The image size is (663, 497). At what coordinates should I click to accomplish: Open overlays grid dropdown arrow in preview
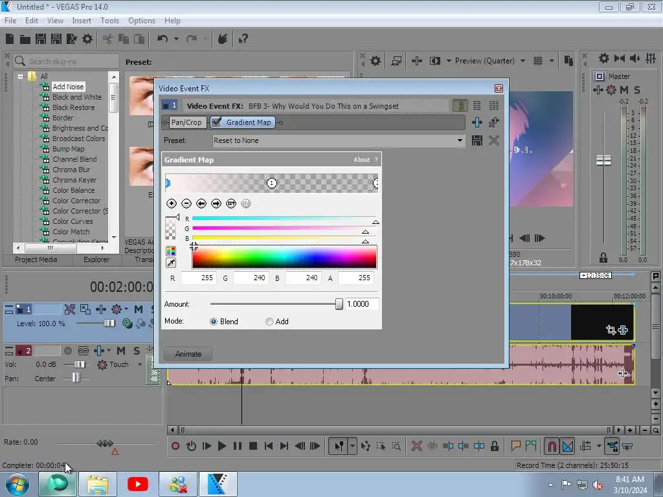(x=552, y=61)
